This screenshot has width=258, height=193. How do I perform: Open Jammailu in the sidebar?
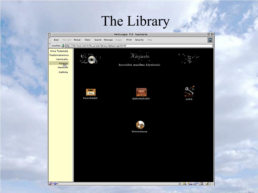point(62,59)
